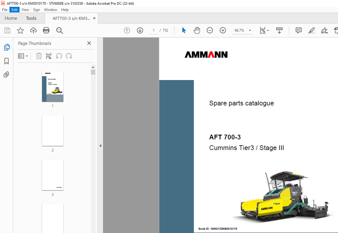The image size is (338, 233).
Task: Click the scrolling mode toolbar icon
Action: 279,30
